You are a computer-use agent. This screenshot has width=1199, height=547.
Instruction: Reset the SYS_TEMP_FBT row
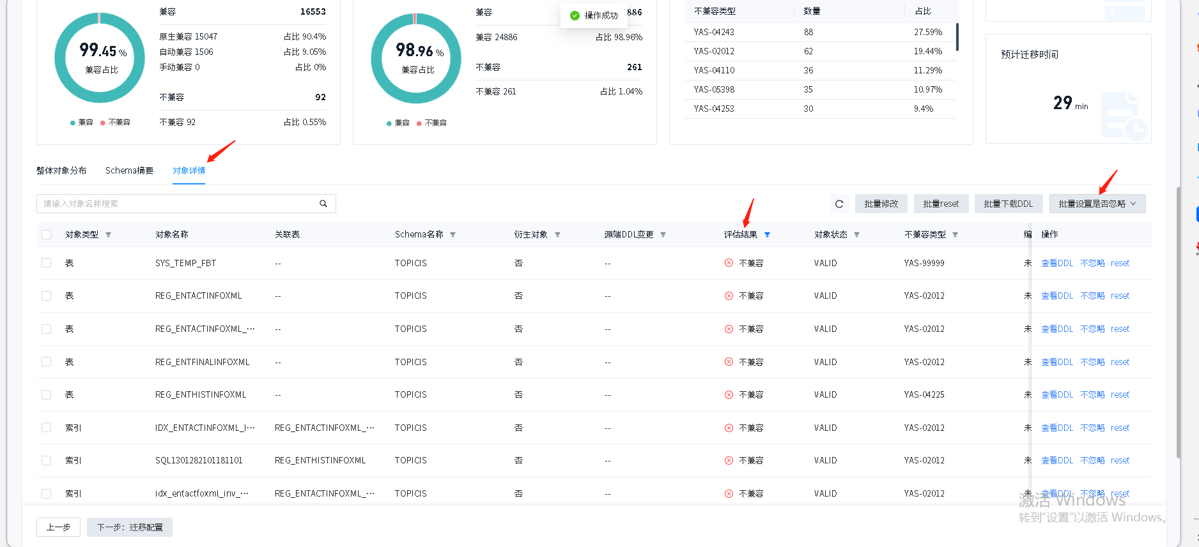click(x=1120, y=263)
